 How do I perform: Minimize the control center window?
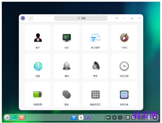tap(124, 18)
